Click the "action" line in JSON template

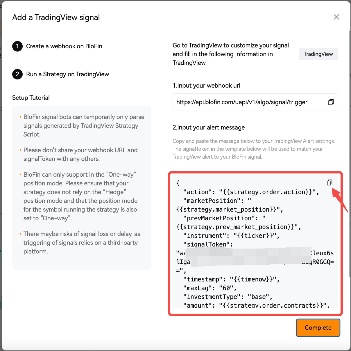251,192
